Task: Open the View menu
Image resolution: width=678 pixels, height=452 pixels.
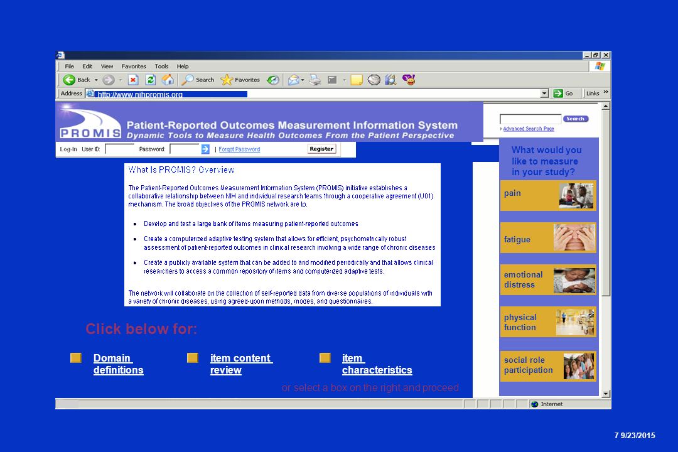Action: [107, 66]
